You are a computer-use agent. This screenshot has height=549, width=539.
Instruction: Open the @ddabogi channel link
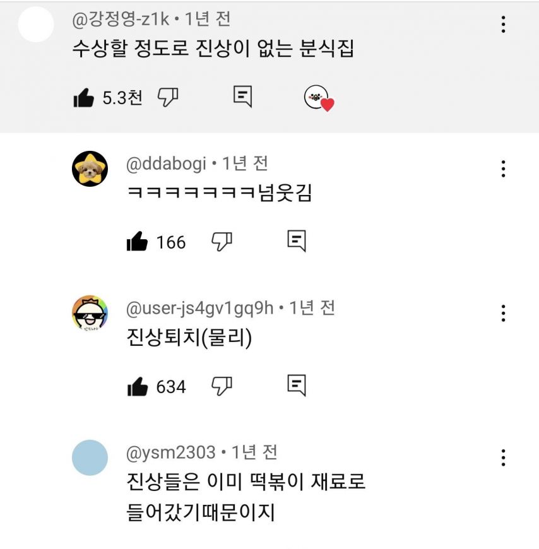coord(166,163)
